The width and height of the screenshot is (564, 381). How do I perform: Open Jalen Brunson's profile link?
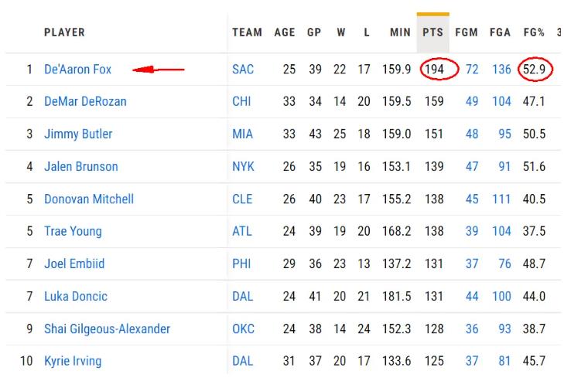pos(81,167)
